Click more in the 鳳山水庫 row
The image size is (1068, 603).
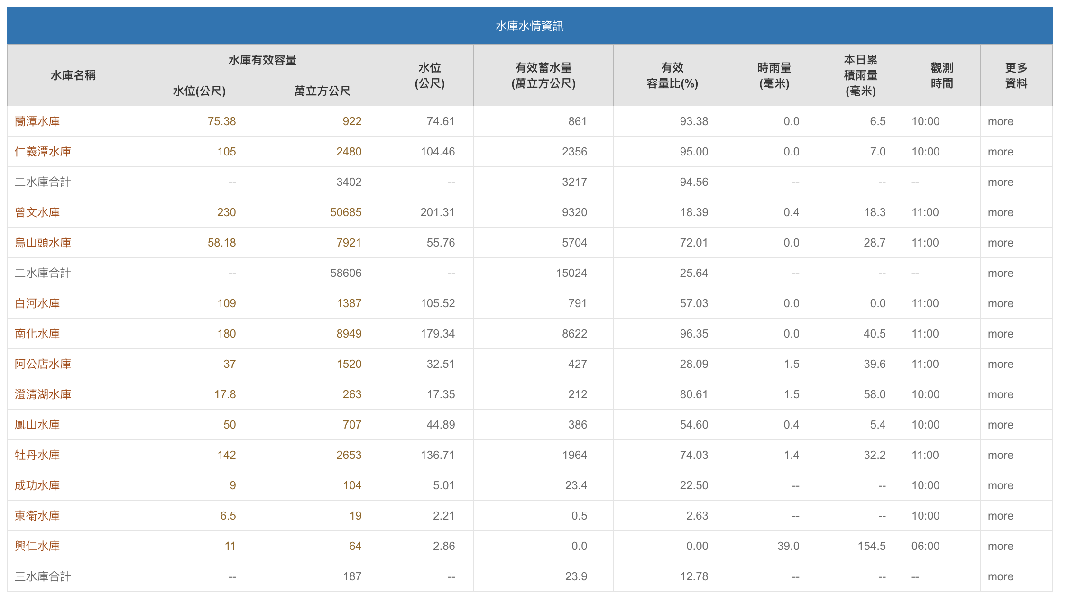pos(1001,425)
